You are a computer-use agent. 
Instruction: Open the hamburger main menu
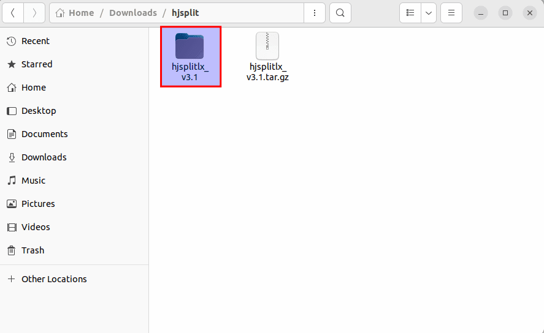(451, 13)
